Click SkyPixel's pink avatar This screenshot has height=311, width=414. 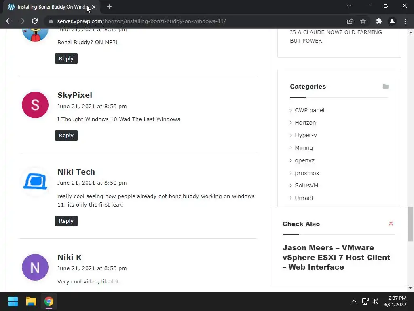click(35, 105)
